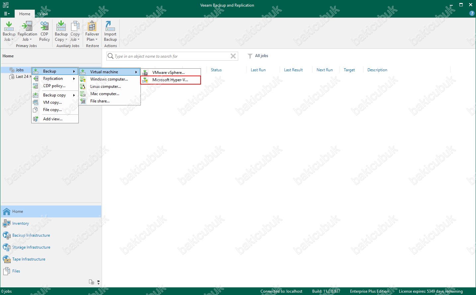Open the Replication Job ribbon button

click(x=27, y=31)
